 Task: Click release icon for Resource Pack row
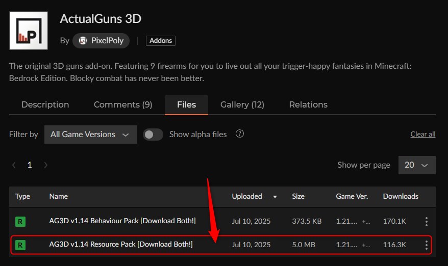click(x=20, y=245)
